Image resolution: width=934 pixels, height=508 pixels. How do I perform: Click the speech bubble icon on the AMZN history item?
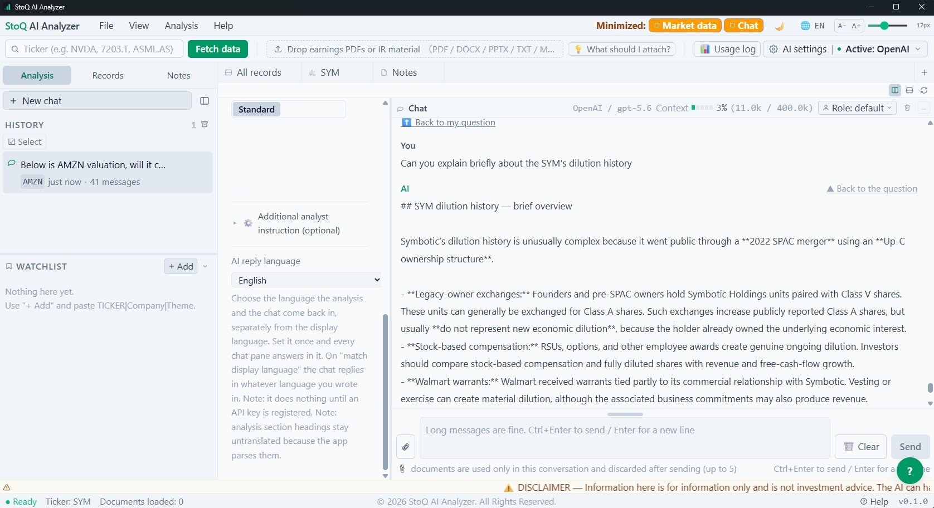(x=11, y=163)
